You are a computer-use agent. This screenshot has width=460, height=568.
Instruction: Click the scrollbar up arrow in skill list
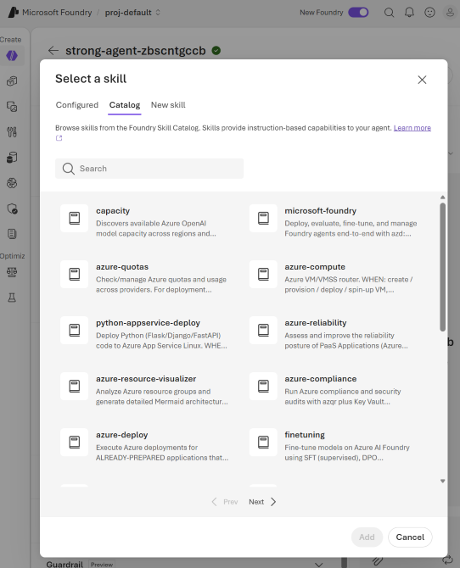[x=442, y=198]
